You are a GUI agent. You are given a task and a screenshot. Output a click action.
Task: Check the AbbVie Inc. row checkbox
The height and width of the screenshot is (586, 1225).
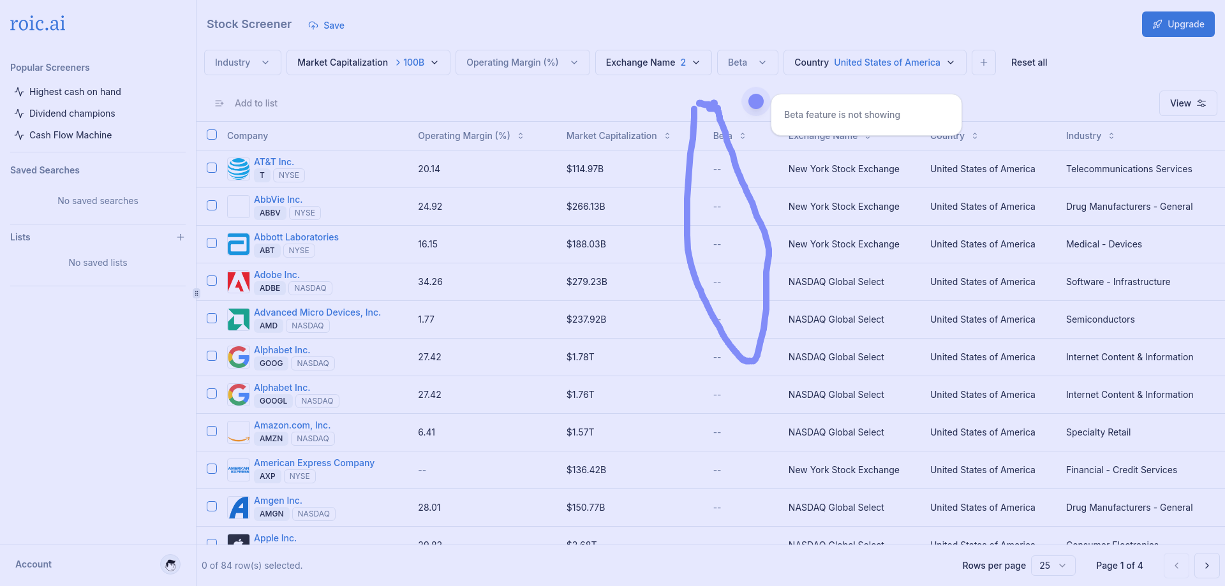[x=212, y=205]
